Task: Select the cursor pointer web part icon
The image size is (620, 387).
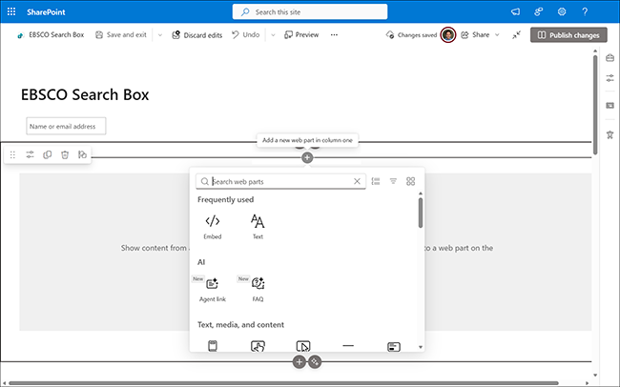Action: [303, 346]
